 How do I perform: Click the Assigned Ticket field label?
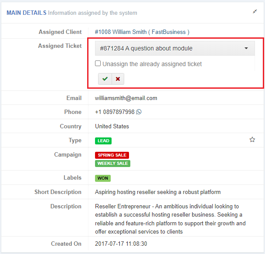click(60, 46)
